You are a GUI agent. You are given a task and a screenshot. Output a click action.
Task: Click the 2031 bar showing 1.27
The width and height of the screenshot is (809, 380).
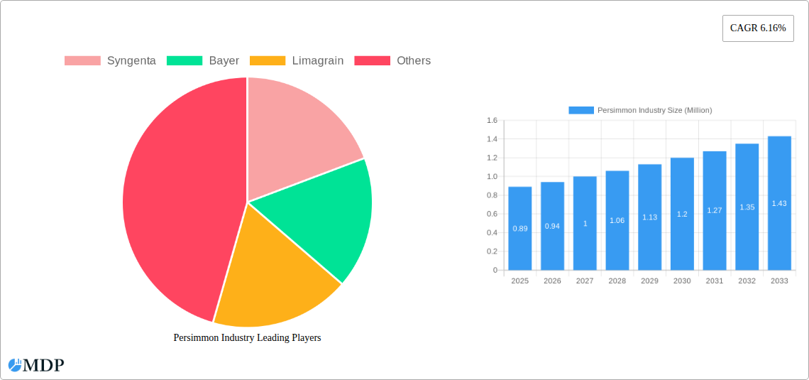(x=715, y=211)
